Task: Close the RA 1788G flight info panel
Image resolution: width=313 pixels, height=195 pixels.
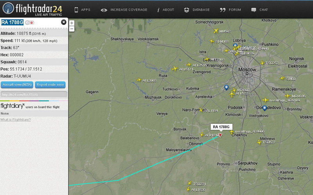Action: coord(64,22)
